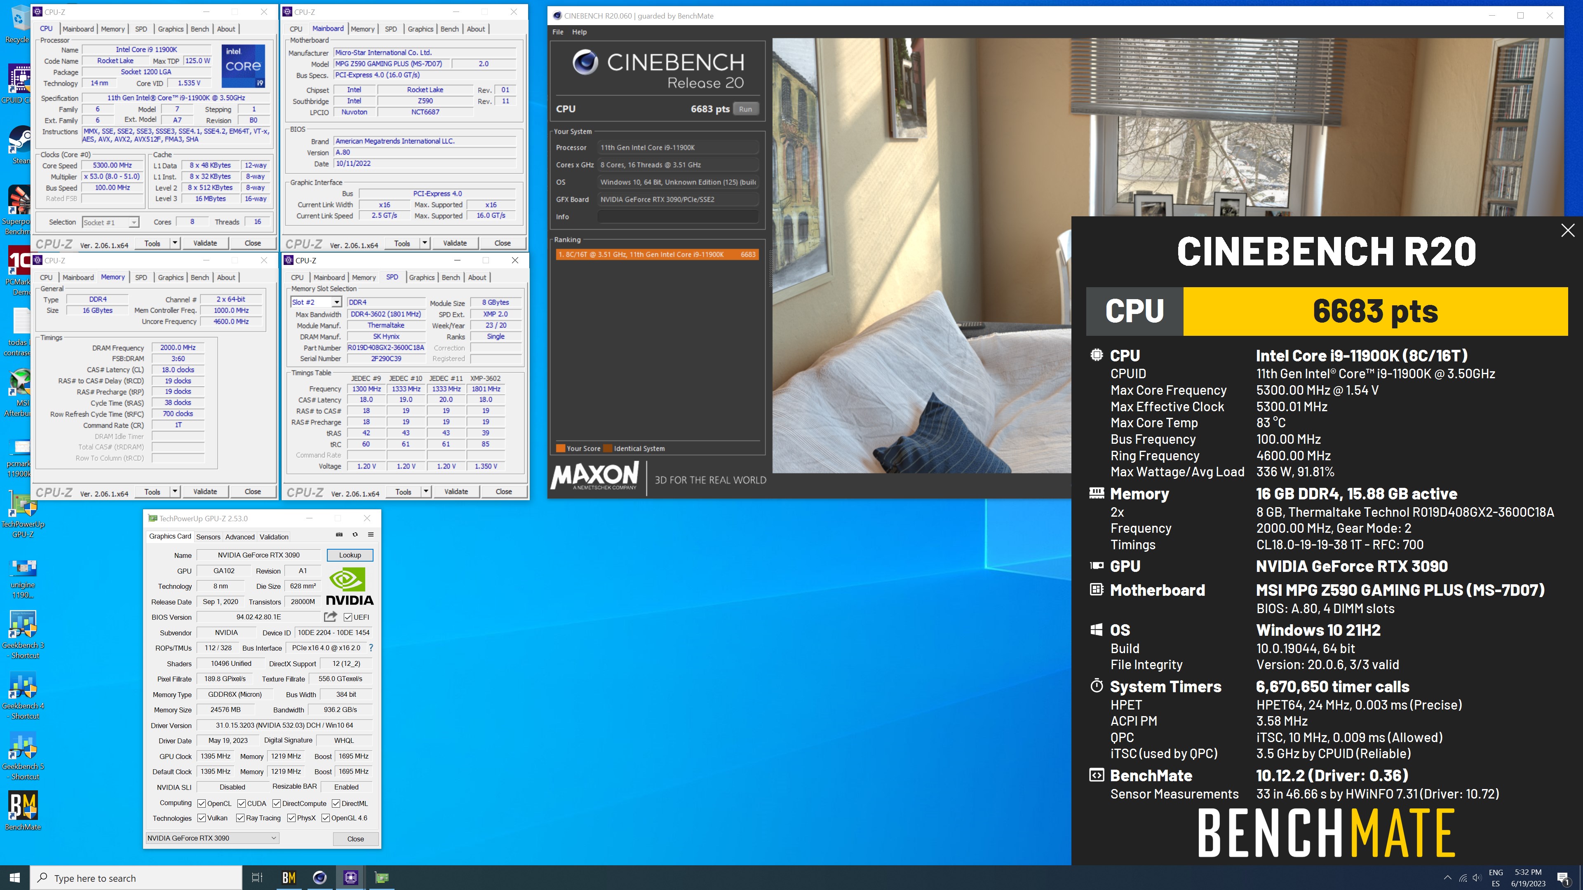1583x890 pixels.
Task: Open the BenchMate desktop icon
Action: coord(23,811)
